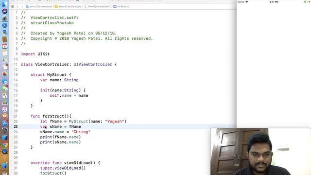Click "func forStruct(){" declaration
Screen dimensions: 311x175
coord(51,116)
